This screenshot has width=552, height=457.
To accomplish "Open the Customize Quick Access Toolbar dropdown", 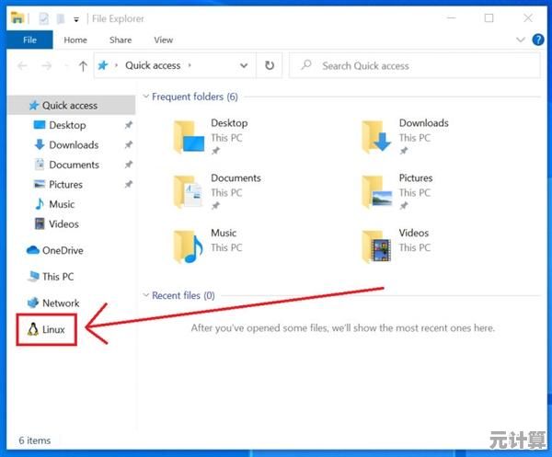I will coord(76,18).
